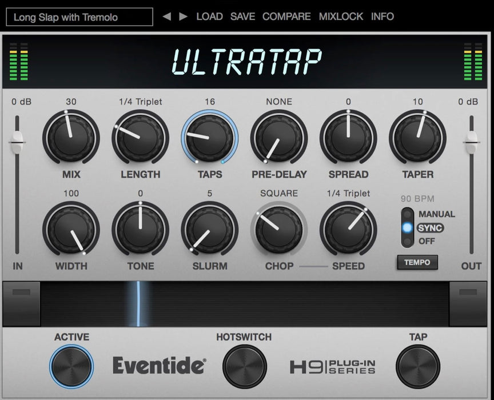Go to the previous preset arrow
The image size is (494, 400).
166,17
